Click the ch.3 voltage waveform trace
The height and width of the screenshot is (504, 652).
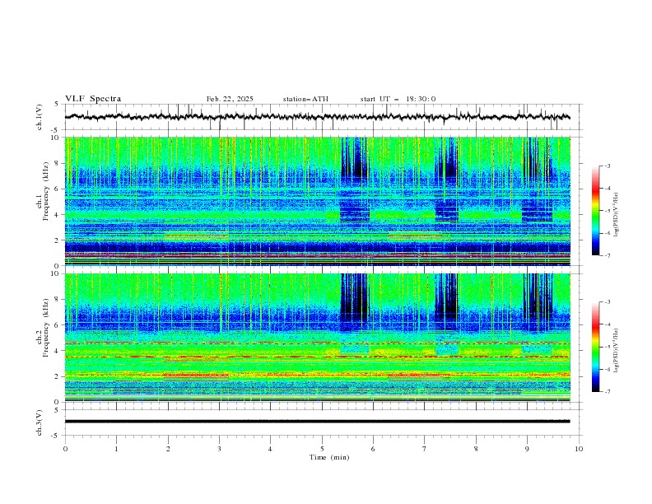317,422
